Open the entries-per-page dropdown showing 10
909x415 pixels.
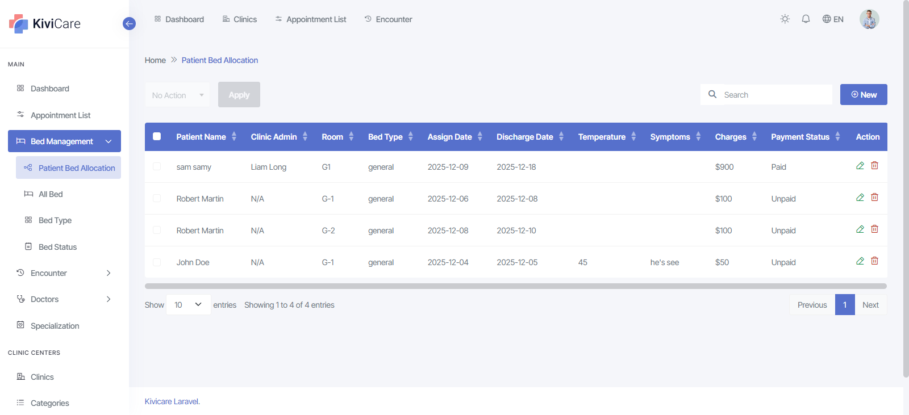pyautogui.click(x=188, y=305)
